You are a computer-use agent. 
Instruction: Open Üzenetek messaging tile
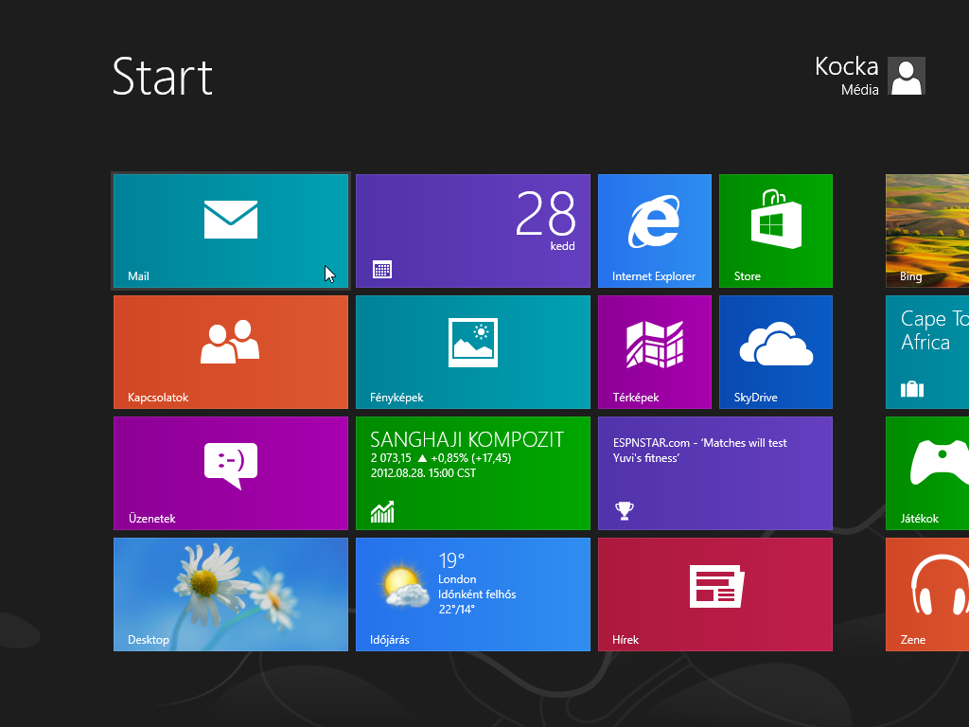click(231, 472)
